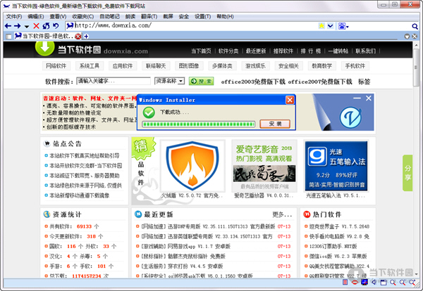Close the 当下软件园 tab with red X
The image size is (423, 291).
(78, 37)
